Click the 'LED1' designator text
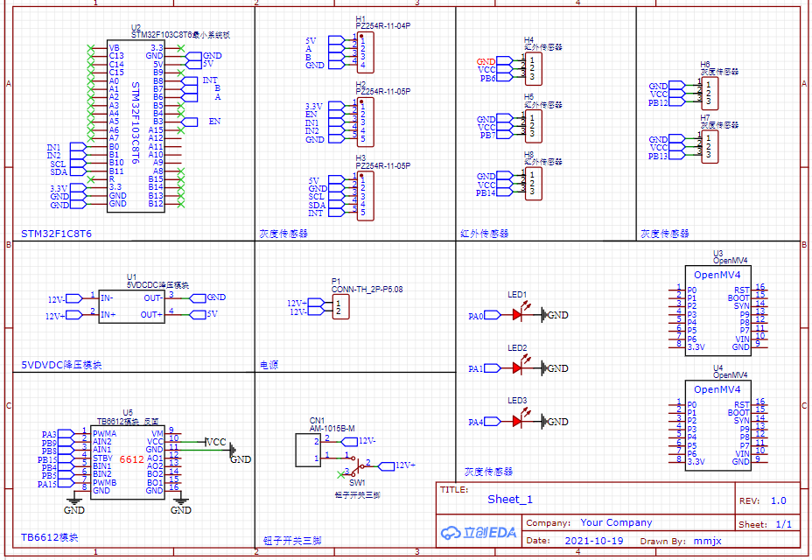The image size is (812, 560). 517,294
